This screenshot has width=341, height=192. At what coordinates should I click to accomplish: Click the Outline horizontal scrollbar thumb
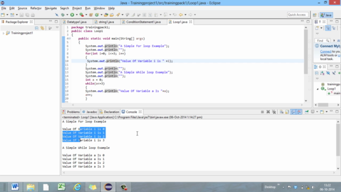[x=323, y=105]
